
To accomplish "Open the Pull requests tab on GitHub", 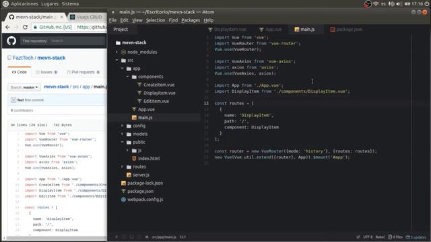I will 84,72.
